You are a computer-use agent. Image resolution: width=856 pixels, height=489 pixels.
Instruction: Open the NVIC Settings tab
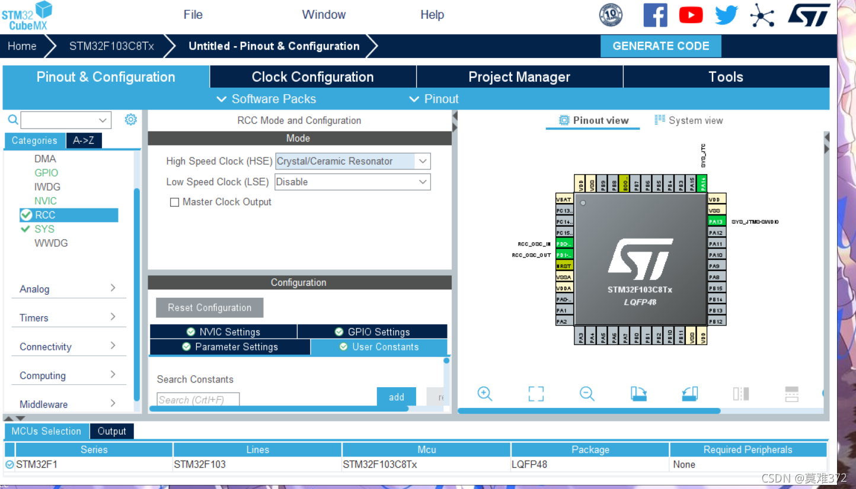click(x=223, y=332)
